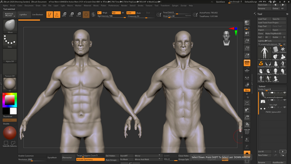Click the Zoom3D view icon

(x=247, y=118)
